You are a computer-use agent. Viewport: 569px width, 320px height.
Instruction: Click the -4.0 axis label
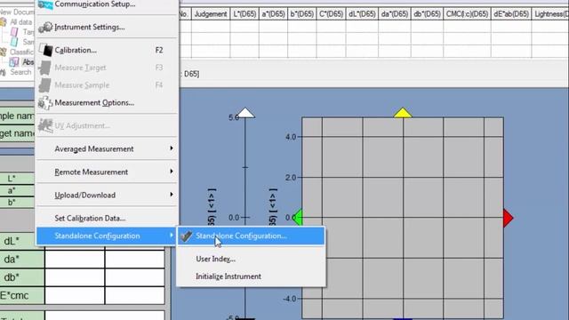click(290, 299)
